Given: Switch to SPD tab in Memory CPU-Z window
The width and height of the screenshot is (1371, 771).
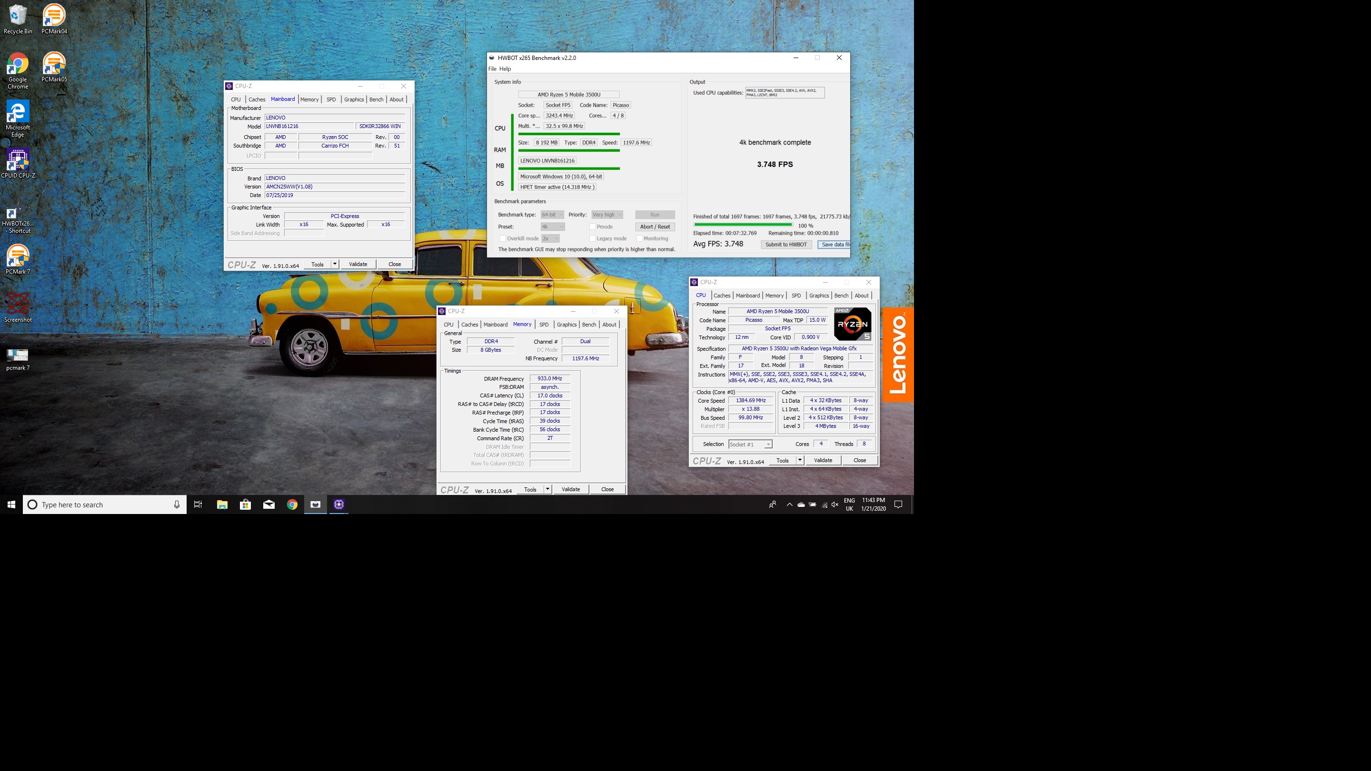Looking at the screenshot, I should click(x=544, y=325).
